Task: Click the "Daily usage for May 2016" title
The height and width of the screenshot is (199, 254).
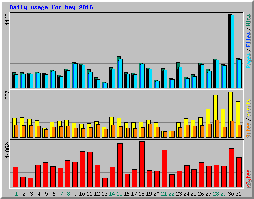Action: [x=51, y=7]
